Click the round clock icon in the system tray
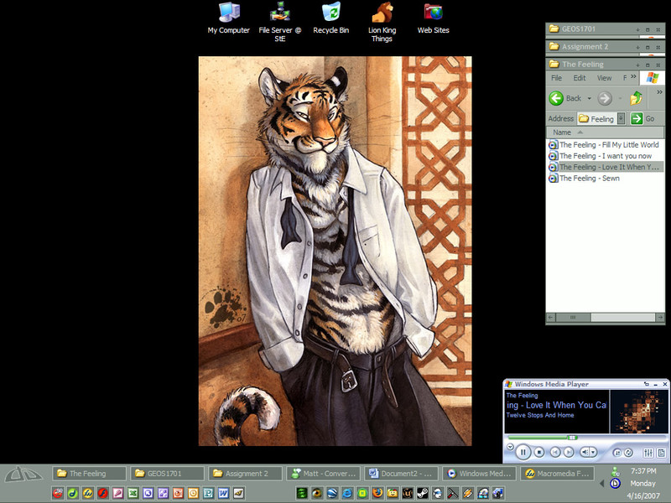The height and width of the screenshot is (503, 671). click(615, 484)
